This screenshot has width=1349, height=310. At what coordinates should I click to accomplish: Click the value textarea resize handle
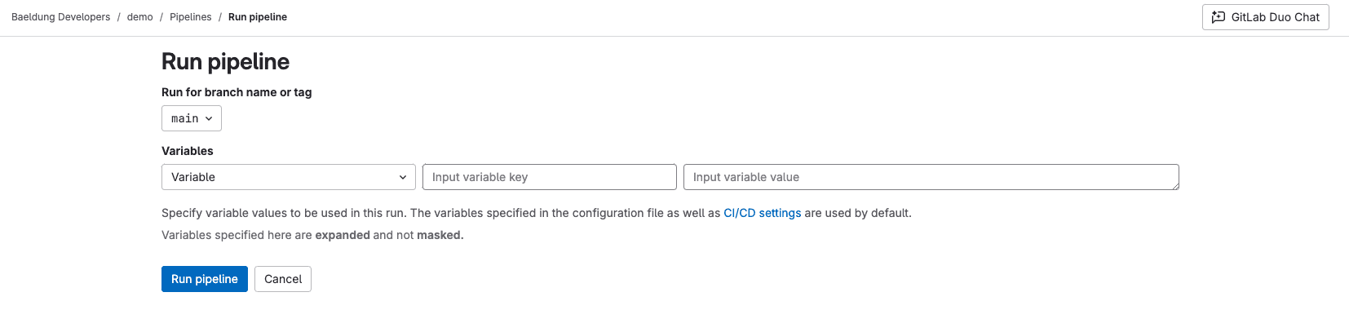[x=1174, y=186]
